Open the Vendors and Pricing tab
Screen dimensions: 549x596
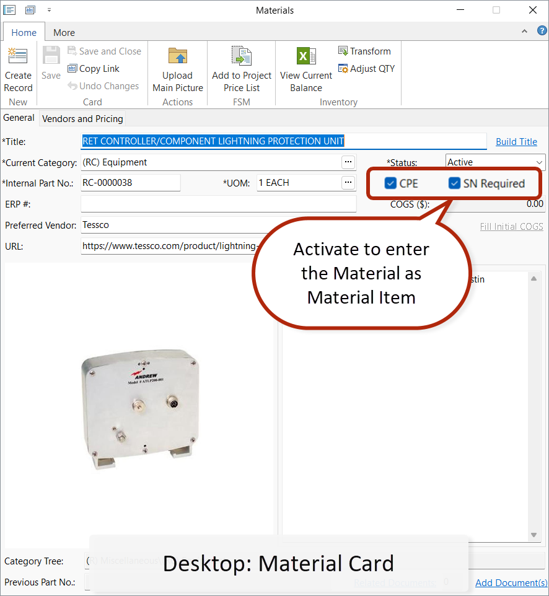click(82, 118)
